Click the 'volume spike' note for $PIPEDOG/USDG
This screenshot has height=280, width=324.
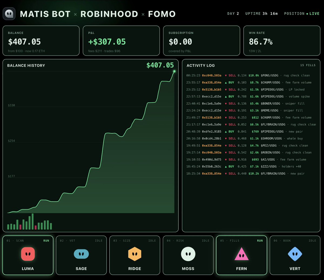tap(299, 97)
